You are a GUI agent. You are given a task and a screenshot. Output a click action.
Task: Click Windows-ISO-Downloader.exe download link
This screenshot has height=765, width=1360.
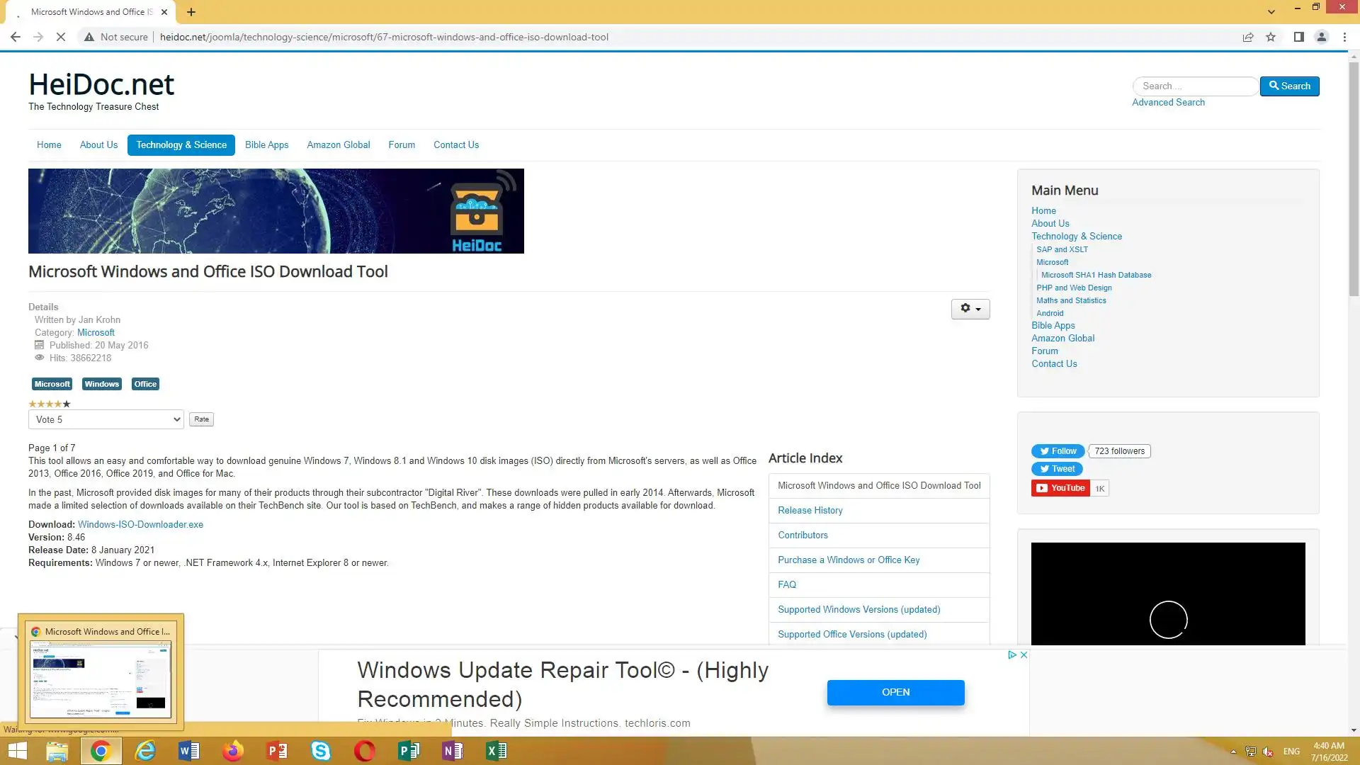coord(140,525)
